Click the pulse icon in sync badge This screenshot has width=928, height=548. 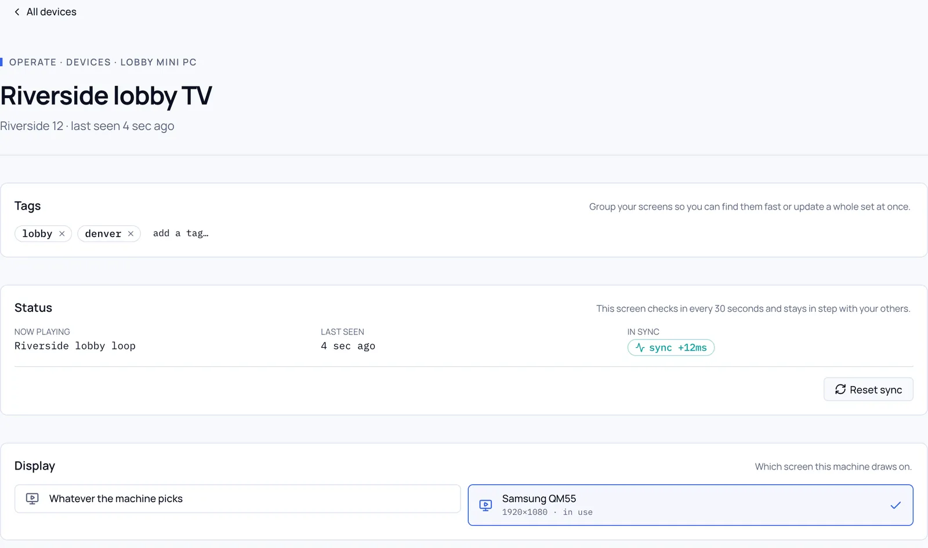640,348
